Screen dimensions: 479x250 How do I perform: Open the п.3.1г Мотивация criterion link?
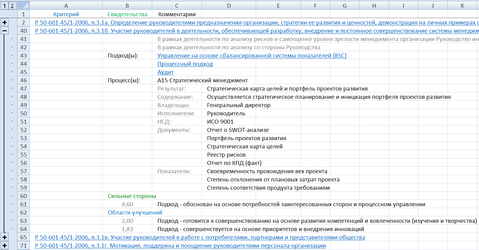[x=180, y=246]
